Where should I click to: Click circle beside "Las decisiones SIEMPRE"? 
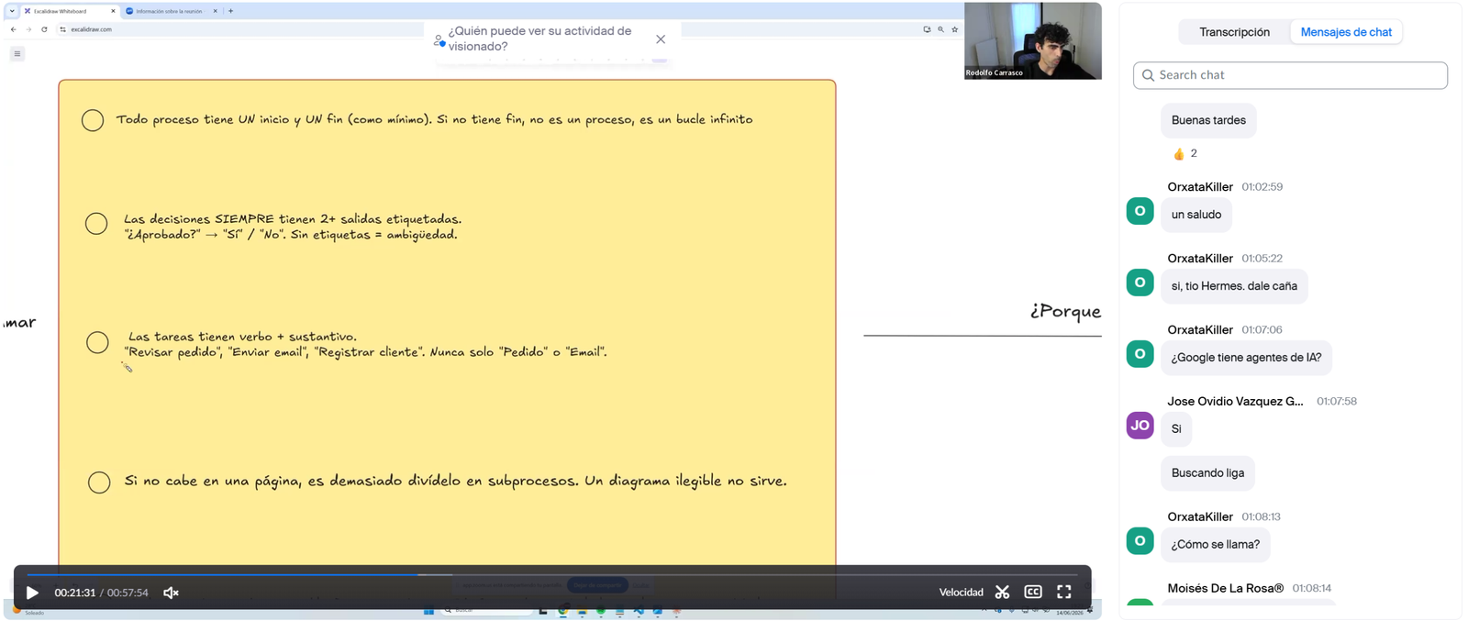click(x=96, y=224)
